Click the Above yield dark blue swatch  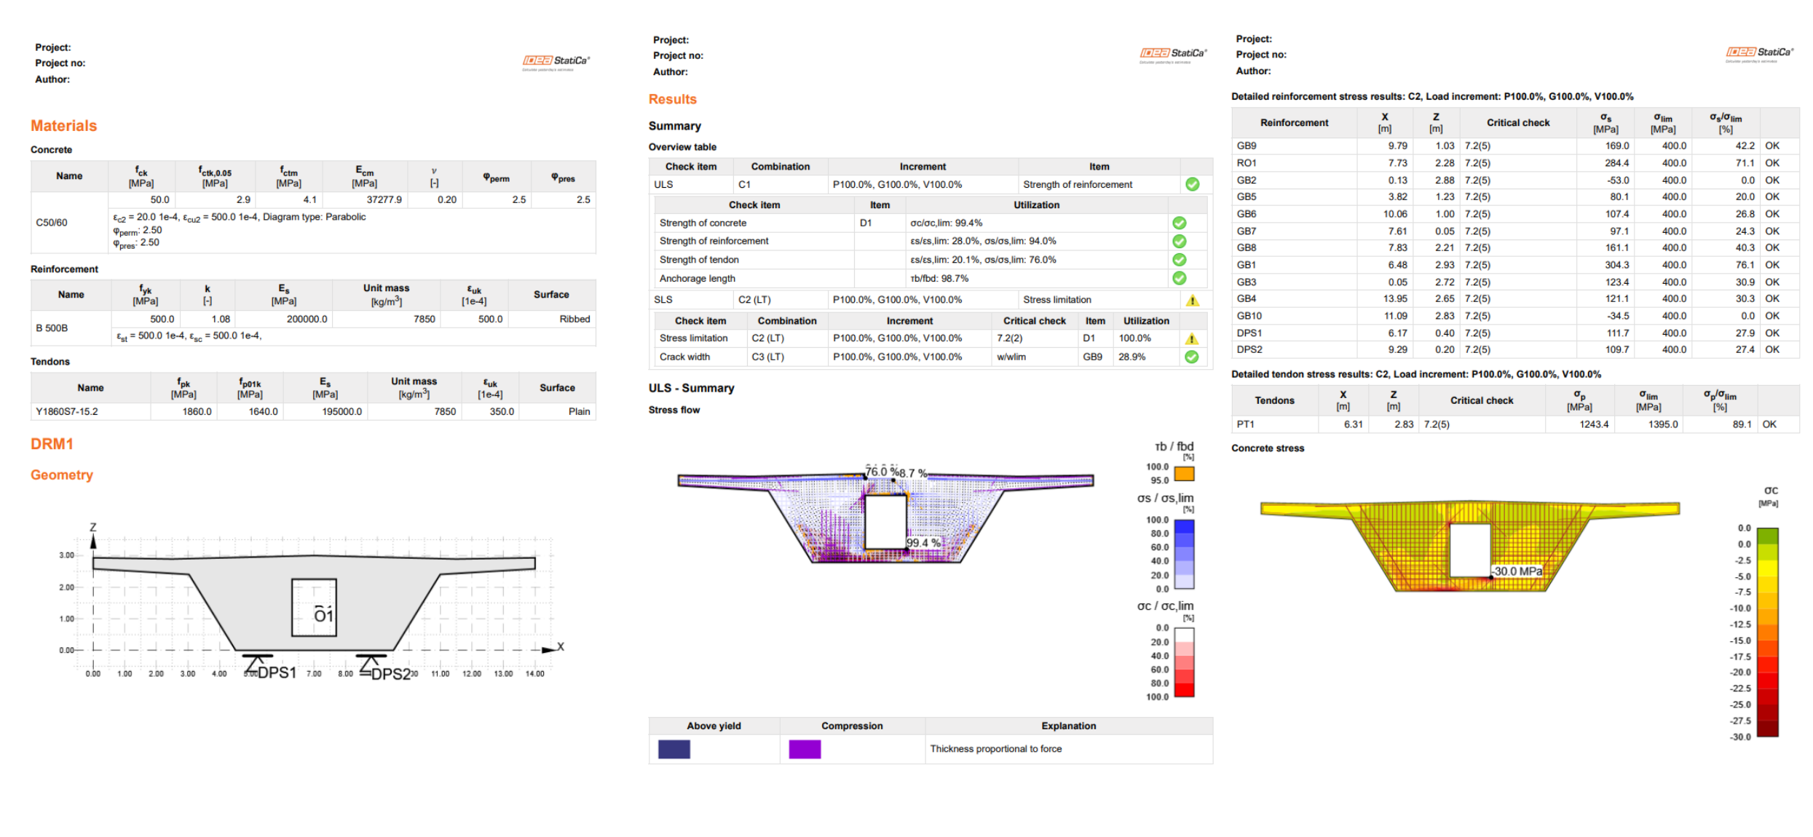[674, 749]
